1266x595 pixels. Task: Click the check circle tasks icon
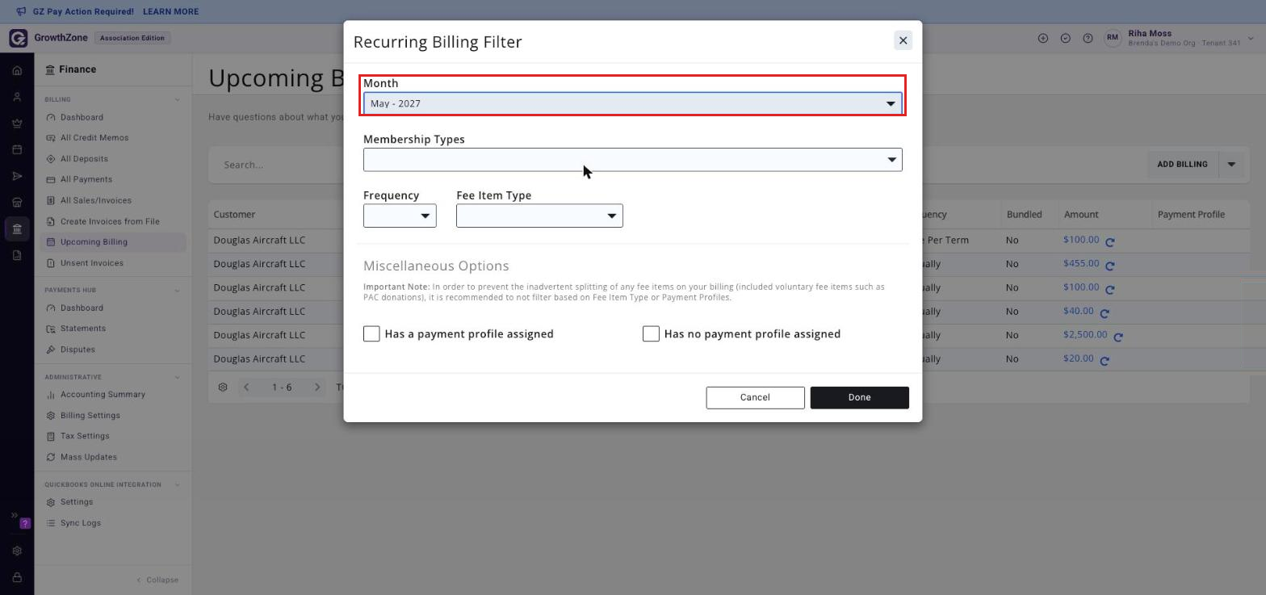(1066, 38)
